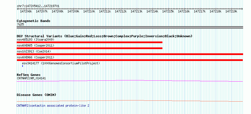
Task: Click the magenta CNTNAP2 RefSeq gene line
Action: point(130,81)
